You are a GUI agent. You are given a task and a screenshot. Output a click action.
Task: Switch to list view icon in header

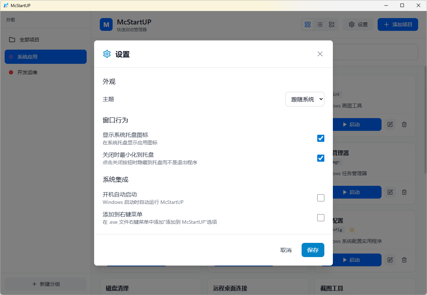(320, 24)
